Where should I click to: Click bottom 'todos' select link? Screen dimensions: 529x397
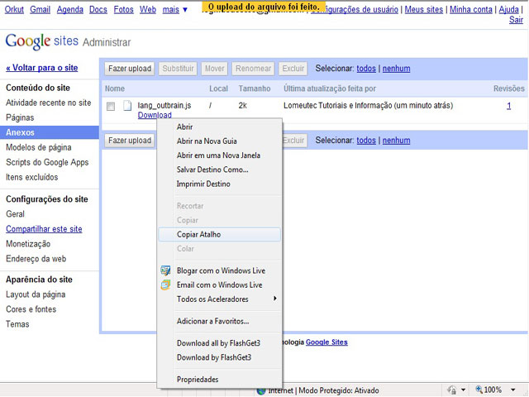pos(366,141)
